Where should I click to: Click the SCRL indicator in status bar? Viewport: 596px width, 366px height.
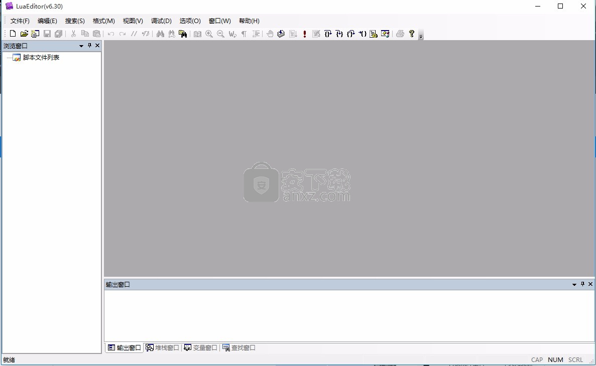coord(575,360)
